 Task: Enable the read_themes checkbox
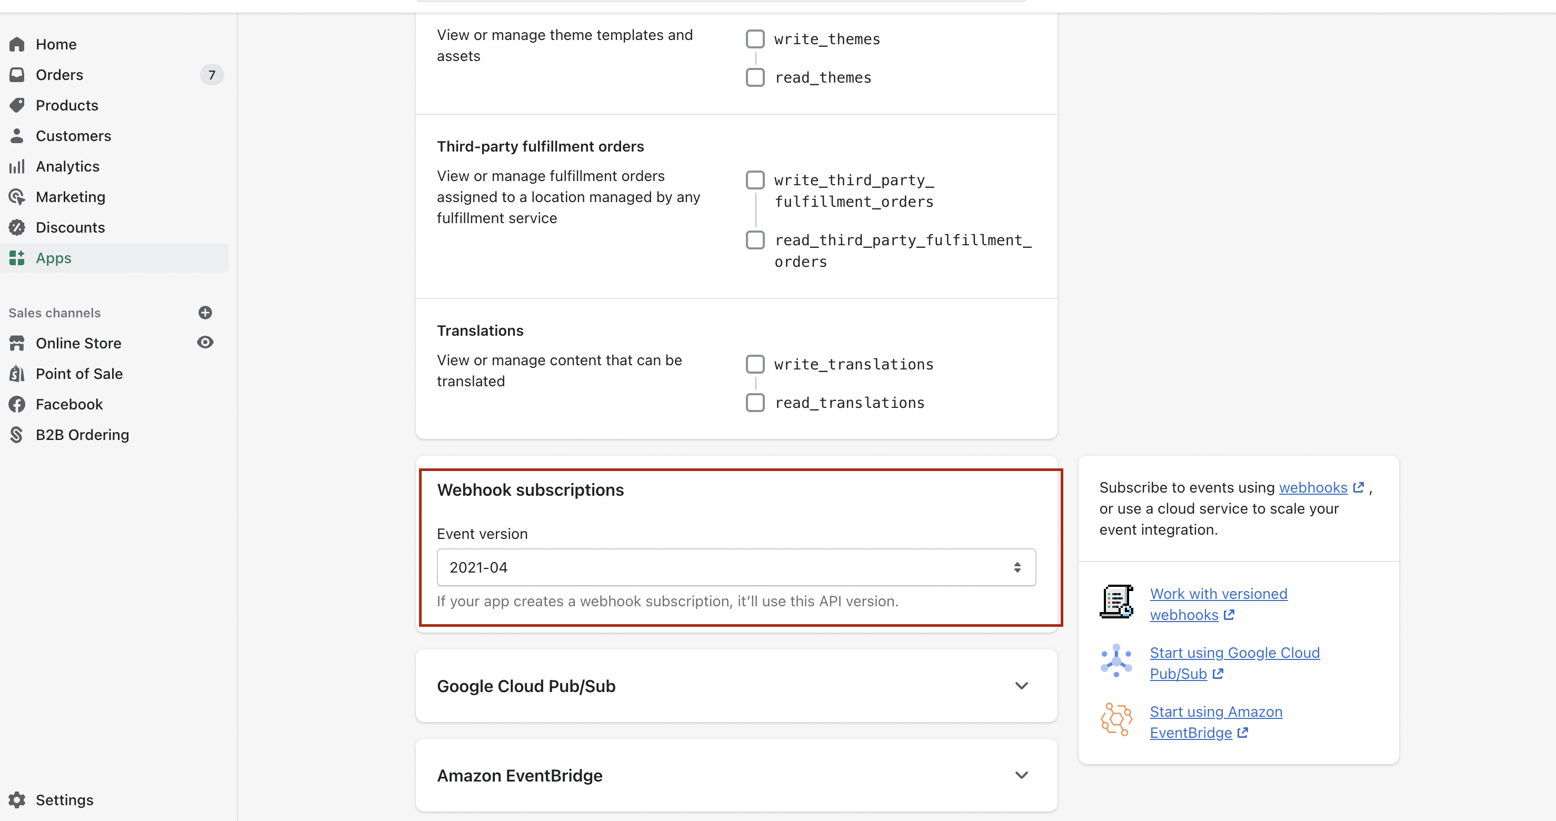coord(755,77)
